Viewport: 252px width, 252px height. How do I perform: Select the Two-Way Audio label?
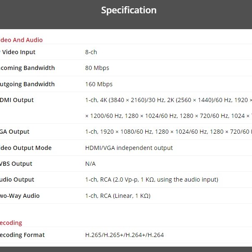click(x=20, y=196)
